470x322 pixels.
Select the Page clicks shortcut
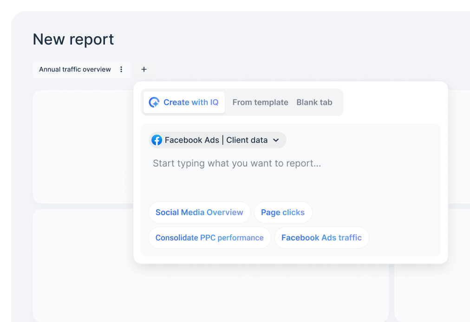283,212
